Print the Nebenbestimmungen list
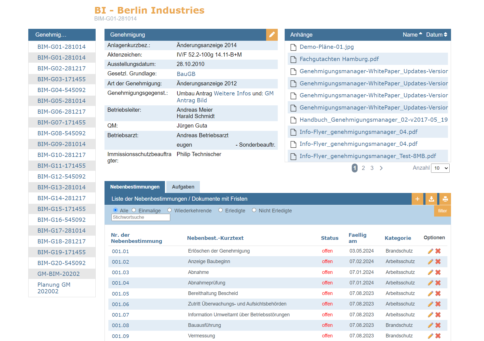484x341 pixels. [445, 199]
